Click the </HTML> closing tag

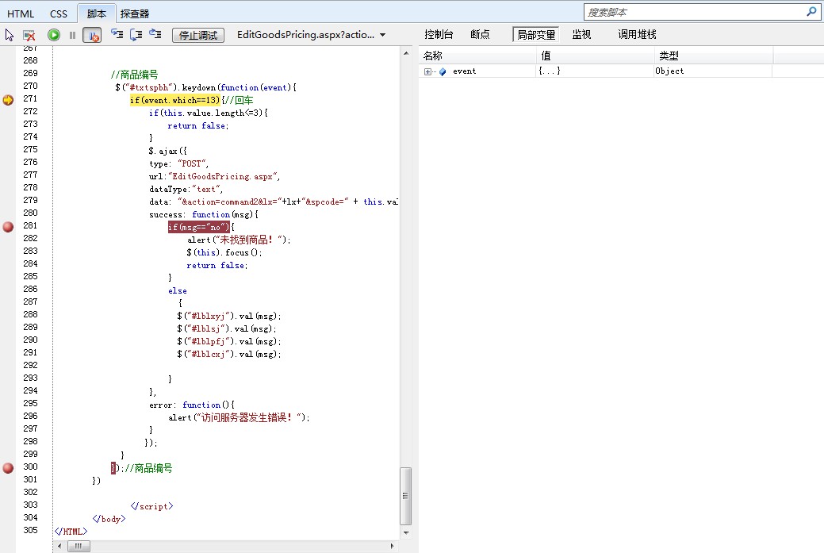(x=71, y=532)
